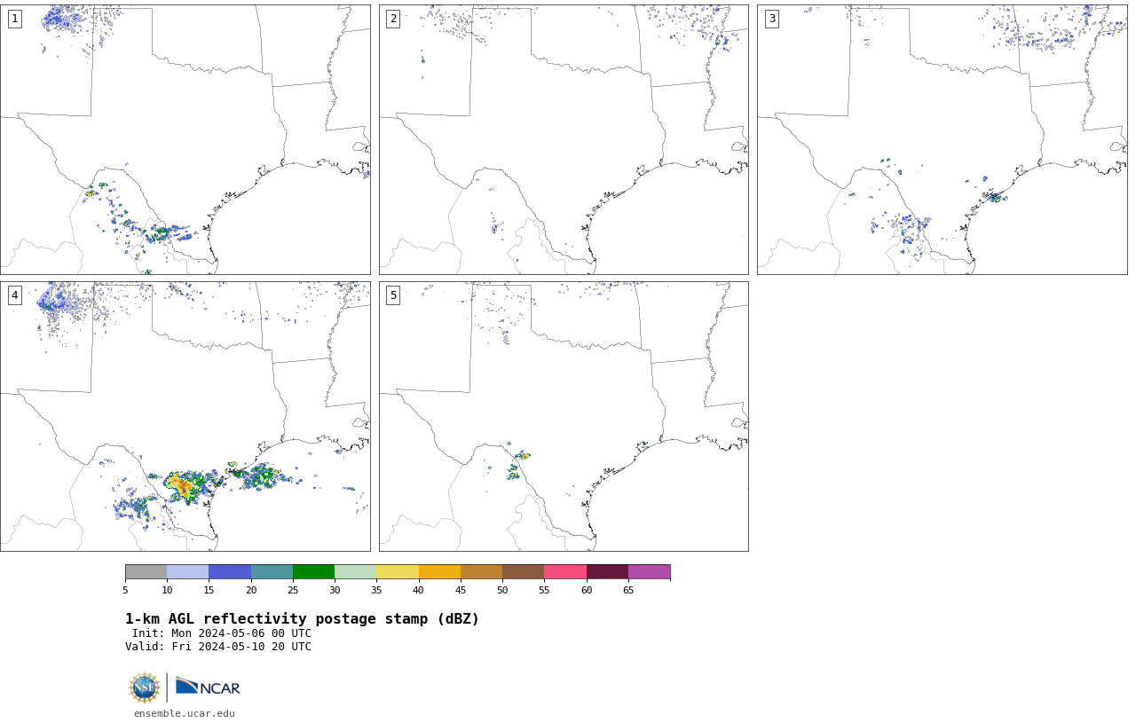Open ensemble member 5 reflectivity map

coord(564,416)
